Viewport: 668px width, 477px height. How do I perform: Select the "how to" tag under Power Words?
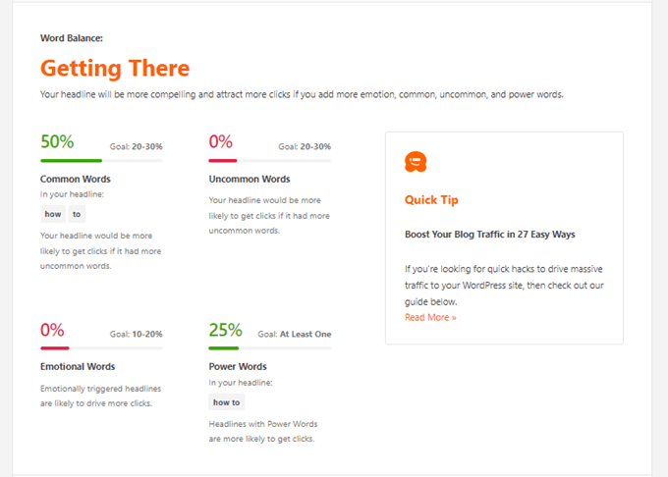[227, 402]
